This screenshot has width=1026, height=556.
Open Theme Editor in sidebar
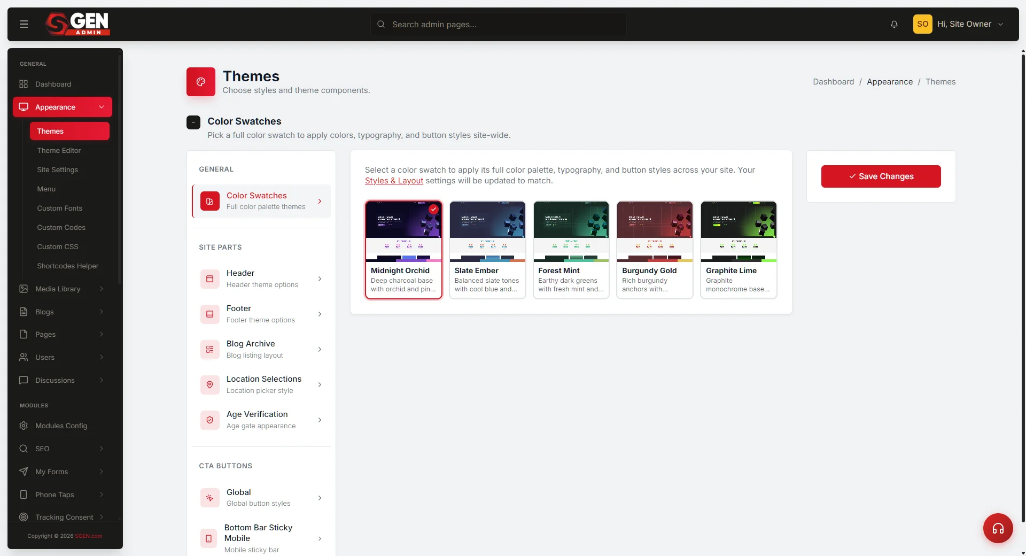tap(59, 150)
